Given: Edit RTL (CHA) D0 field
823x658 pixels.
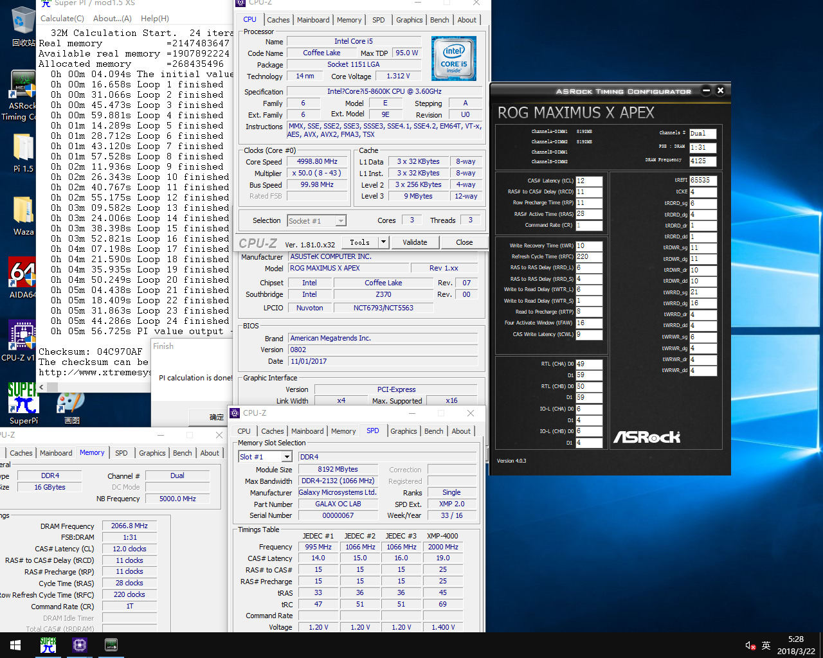Looking at the screenshot, I should click(589, 364).
